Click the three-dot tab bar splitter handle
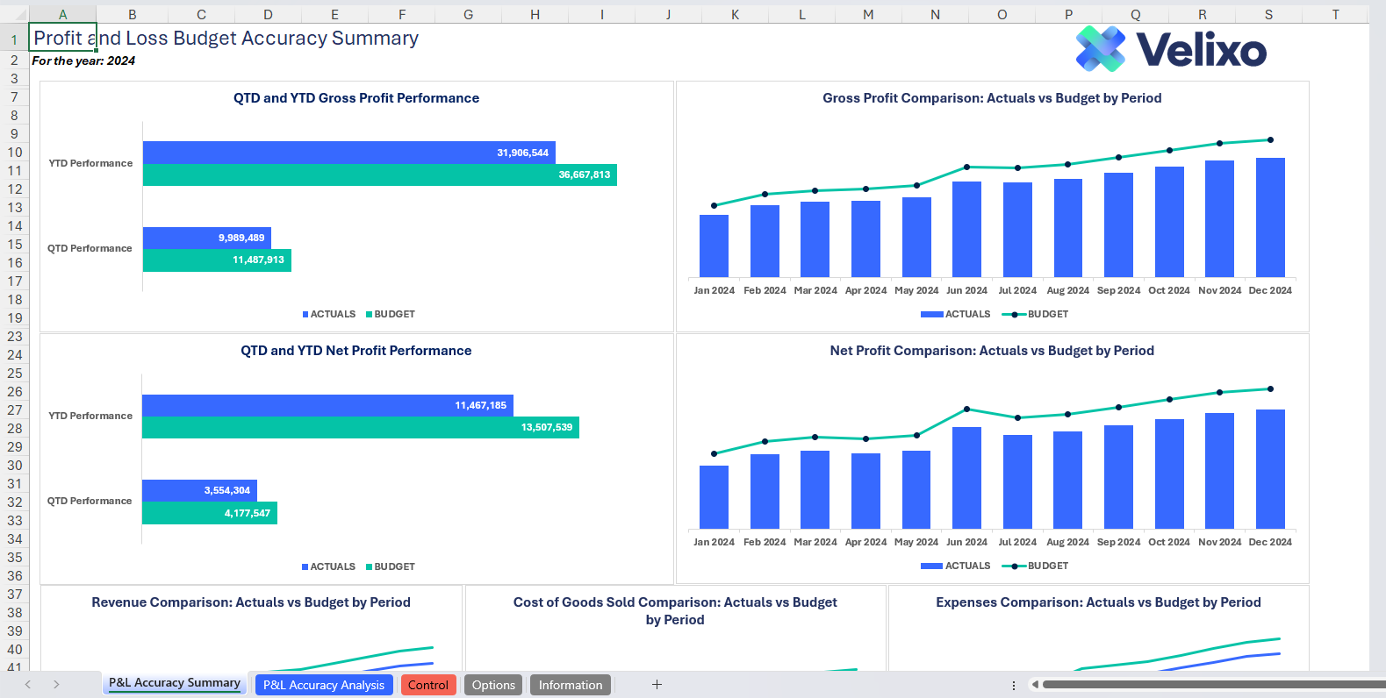The width and height of the screenshot is (1386, 698). tap(1014, 685)
